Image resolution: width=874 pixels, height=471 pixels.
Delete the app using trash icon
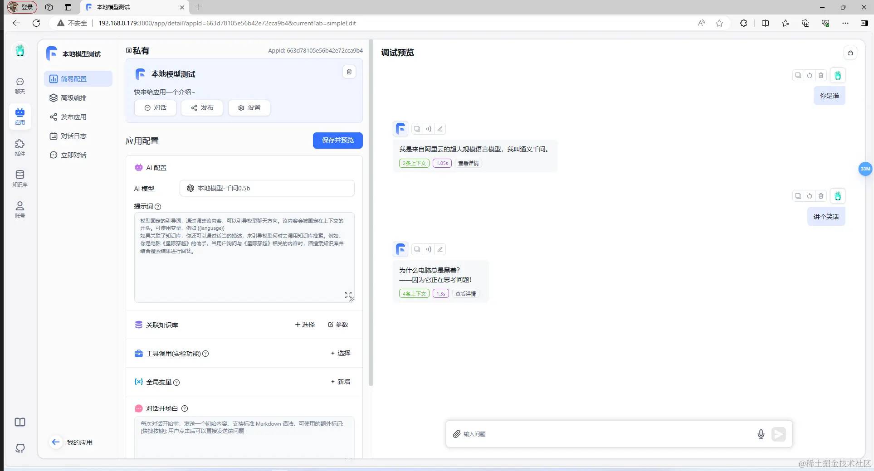(349, 72)
